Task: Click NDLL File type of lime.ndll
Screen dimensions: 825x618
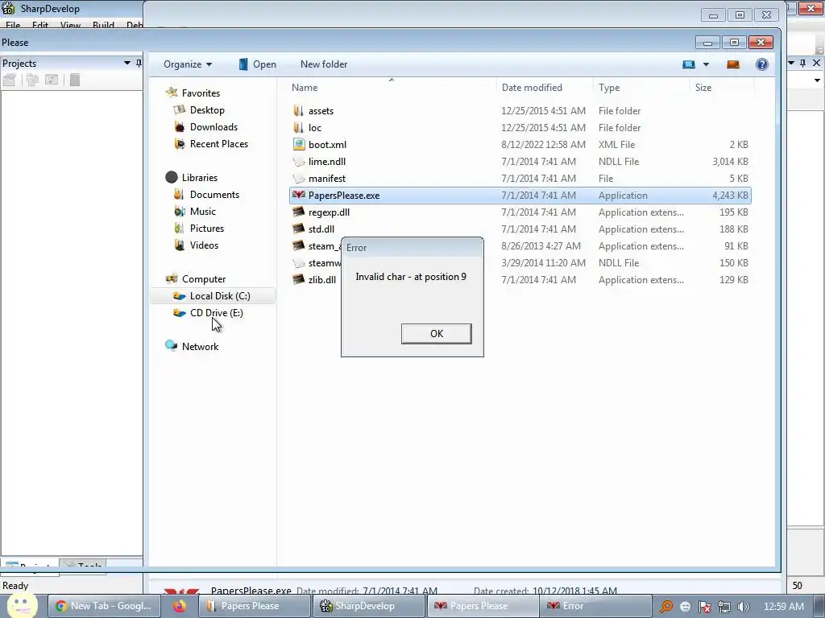Action: coord(619,161)
